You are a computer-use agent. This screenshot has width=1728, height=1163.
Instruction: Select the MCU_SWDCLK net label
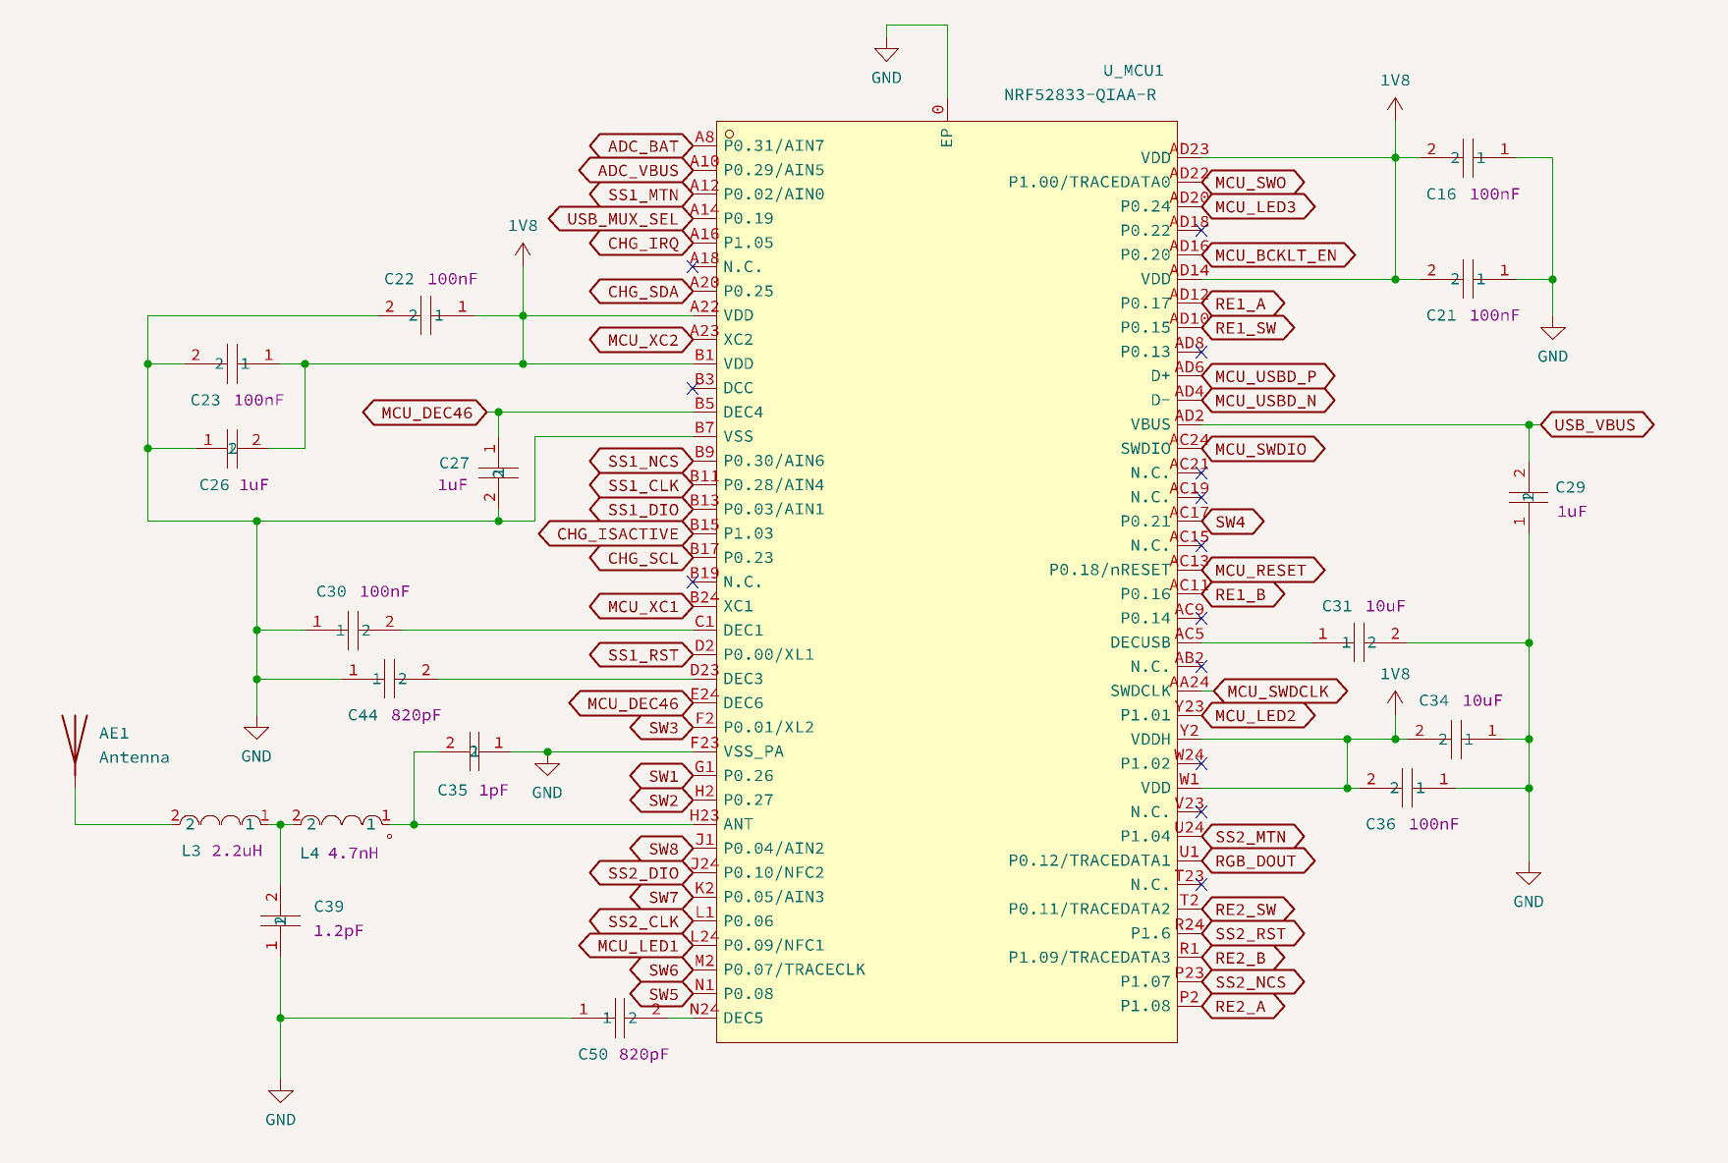coord(1280,691)
